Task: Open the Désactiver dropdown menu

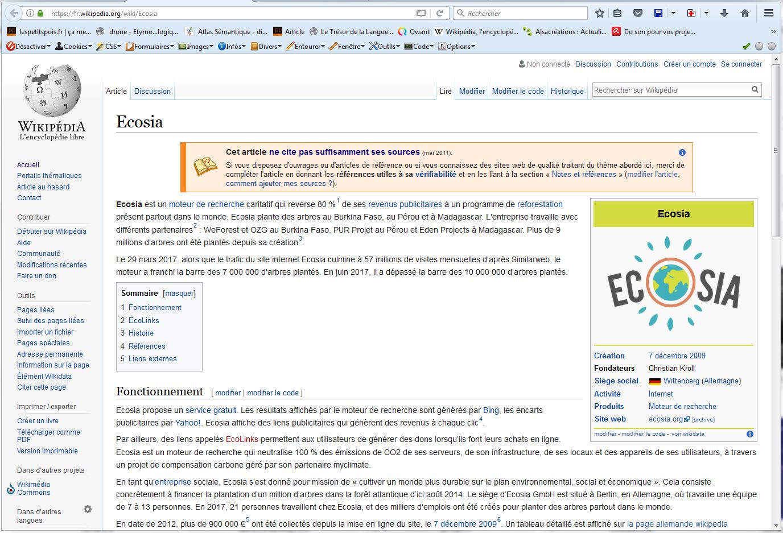Action: [x=28, y=47]
